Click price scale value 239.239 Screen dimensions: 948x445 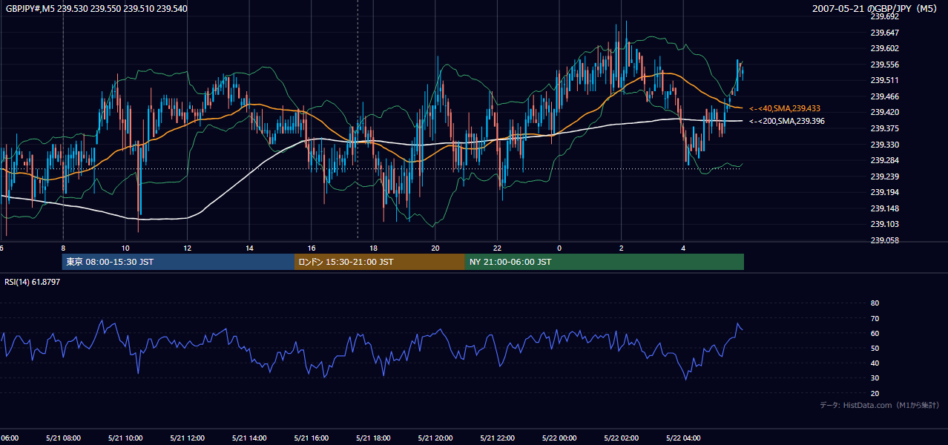(884, 177)
